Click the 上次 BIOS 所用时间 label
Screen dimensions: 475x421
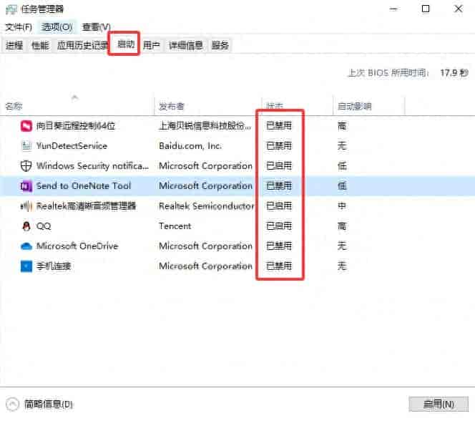tap(388, 73)
